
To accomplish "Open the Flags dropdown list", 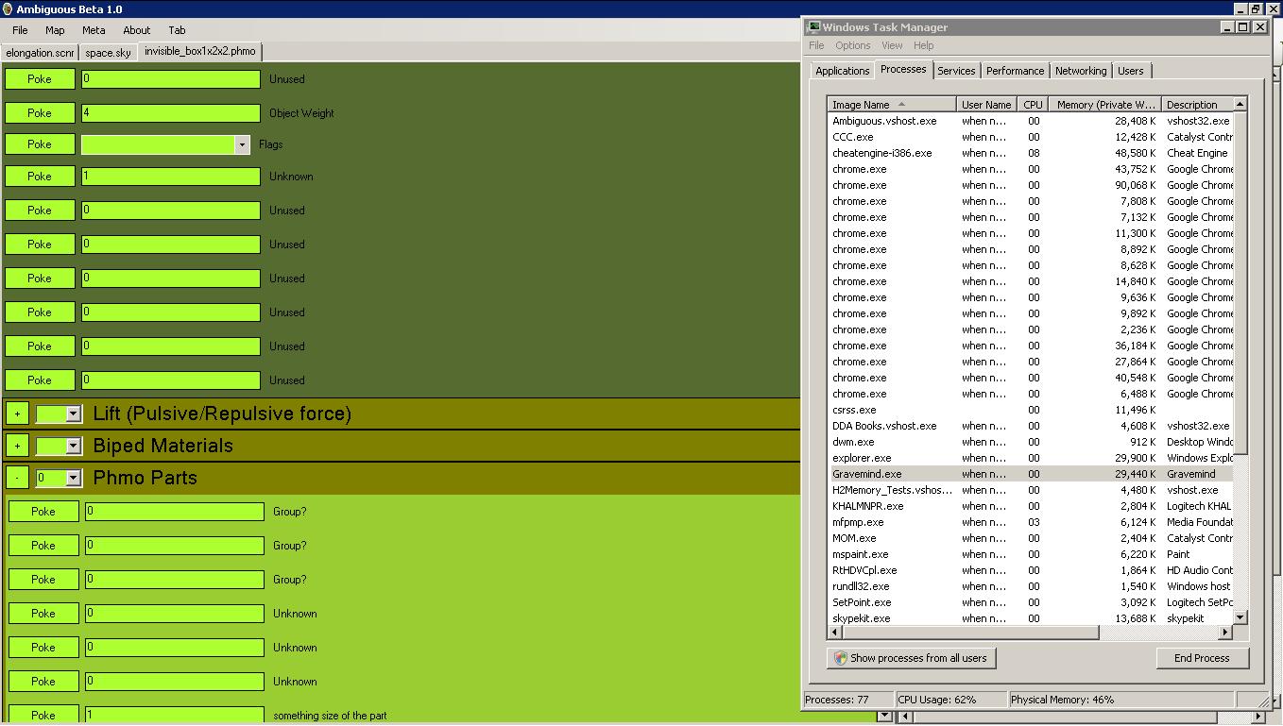I will (x=242, y=144).
